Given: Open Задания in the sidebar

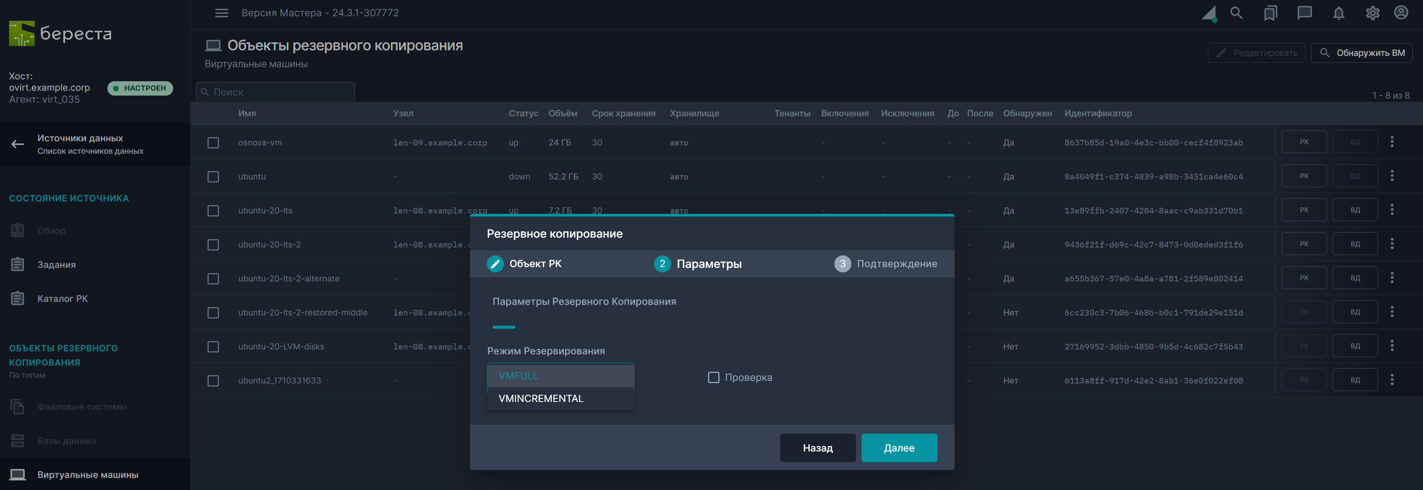Looking at the screenshot, I should click(56, 264).
